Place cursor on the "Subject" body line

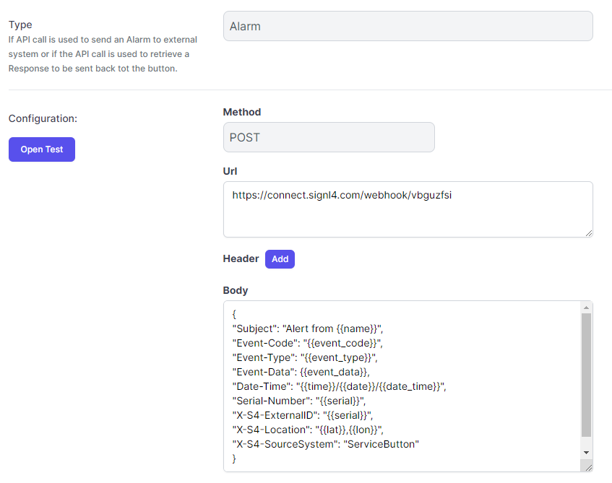pos(308,329)
